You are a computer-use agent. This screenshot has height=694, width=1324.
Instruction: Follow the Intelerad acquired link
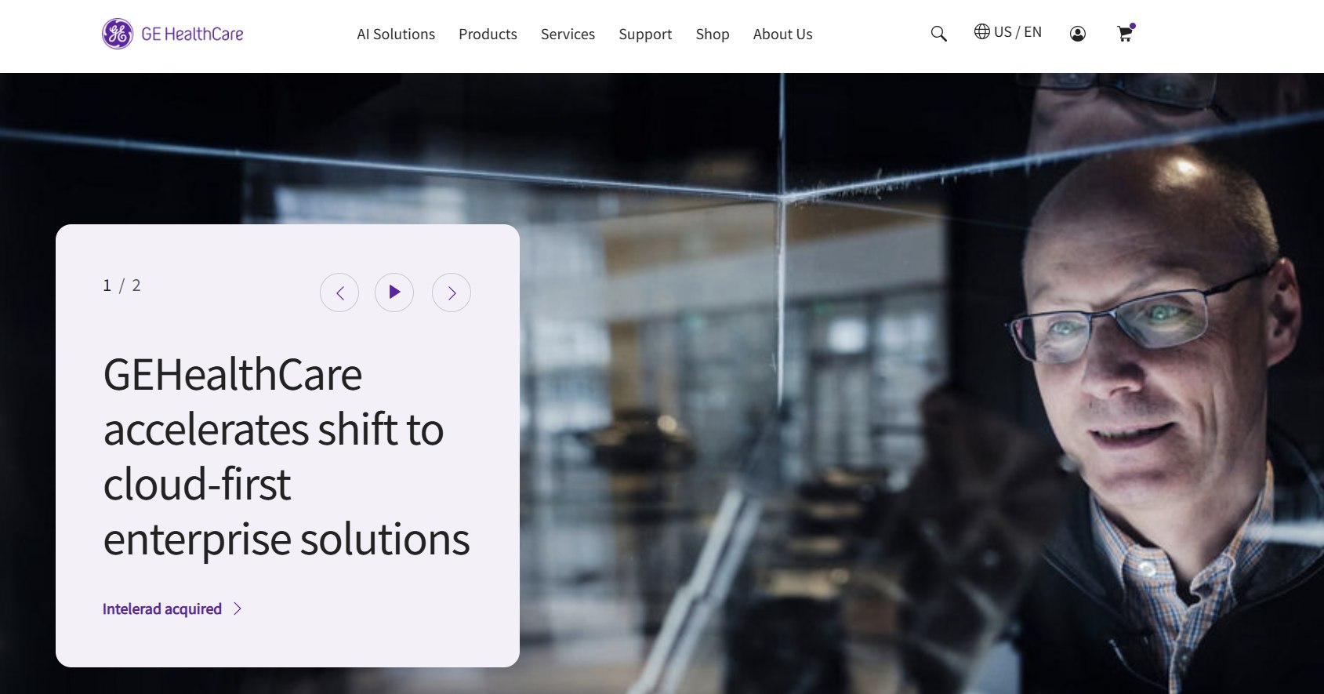[x=162, y=609]
